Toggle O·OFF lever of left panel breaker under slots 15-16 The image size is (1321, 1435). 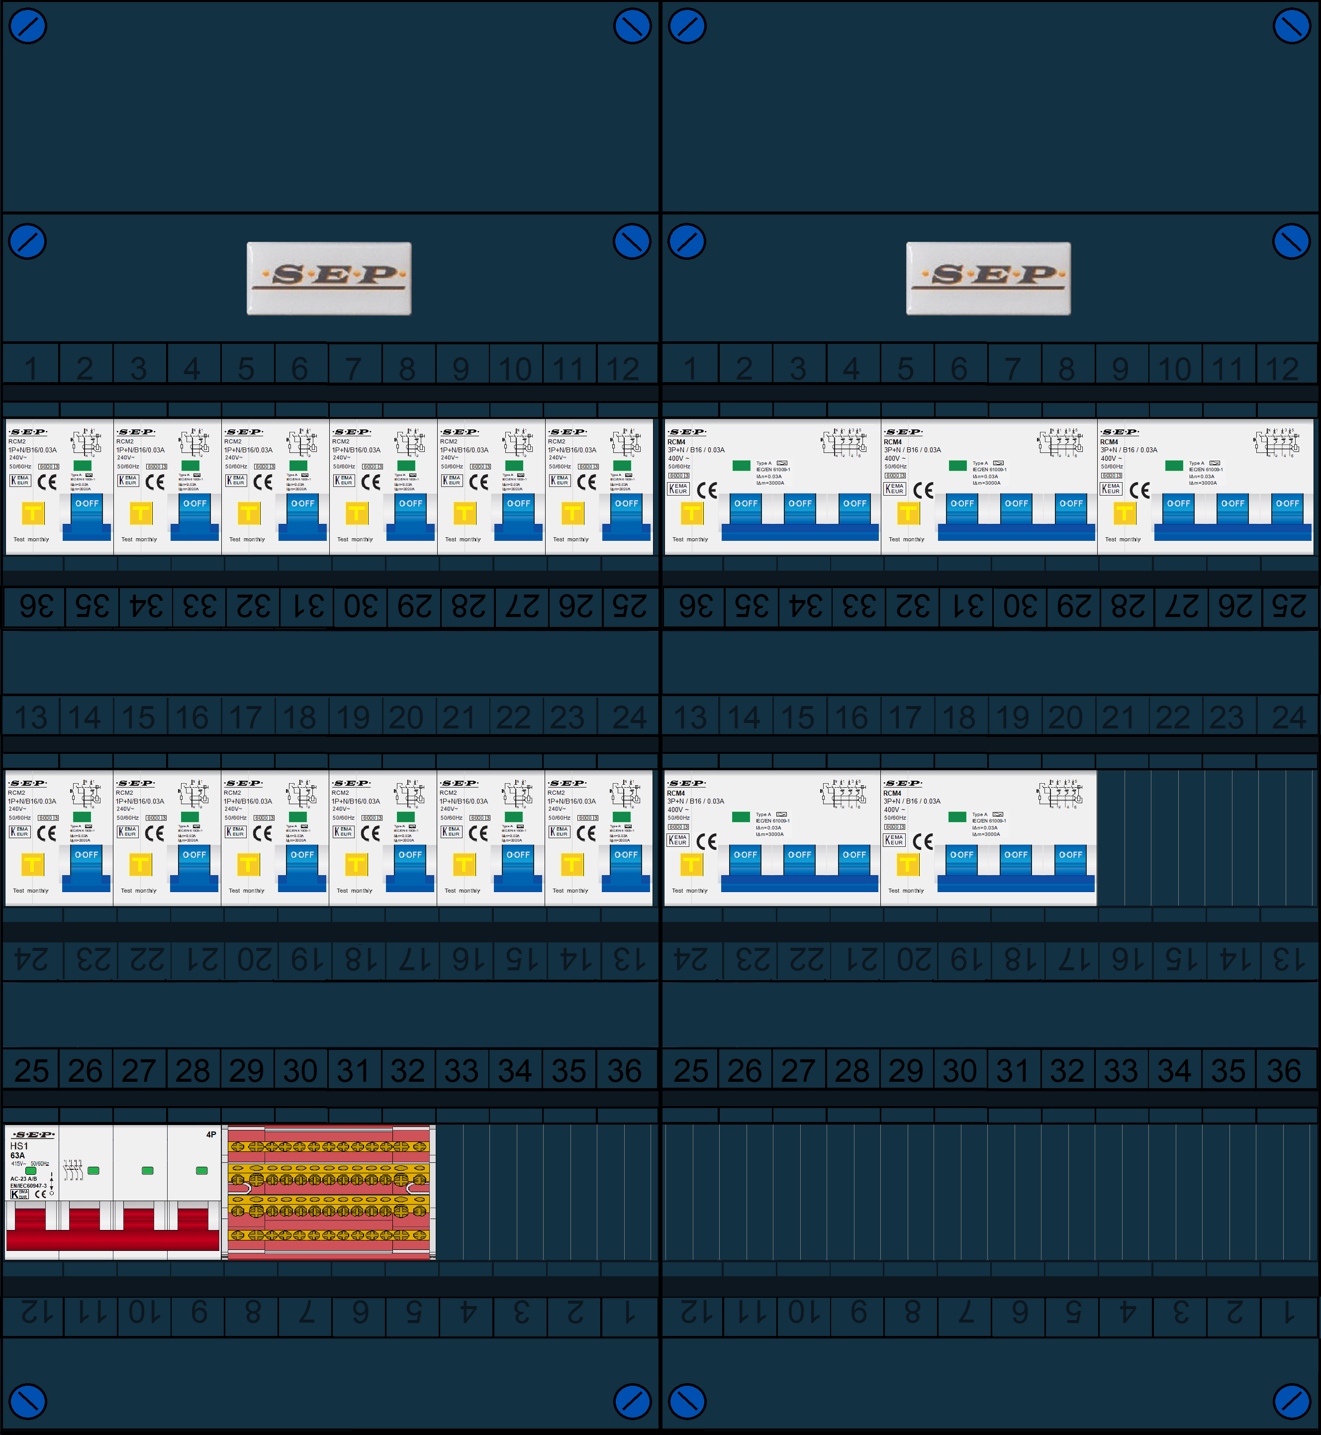193,867
